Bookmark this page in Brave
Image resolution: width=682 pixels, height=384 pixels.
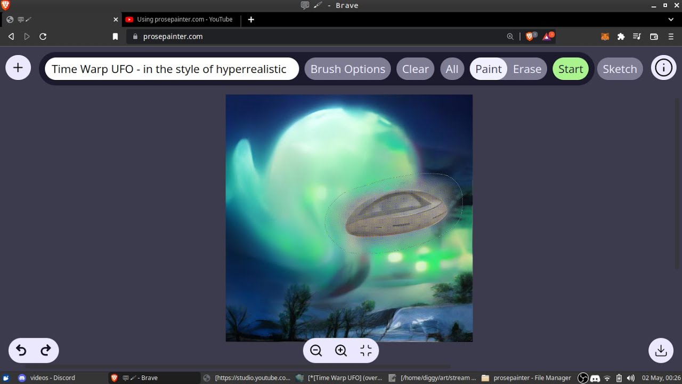[115, 36]
